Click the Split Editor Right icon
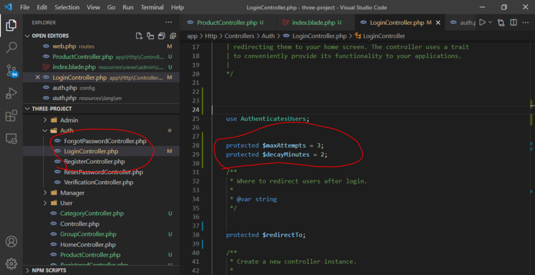 513,22
